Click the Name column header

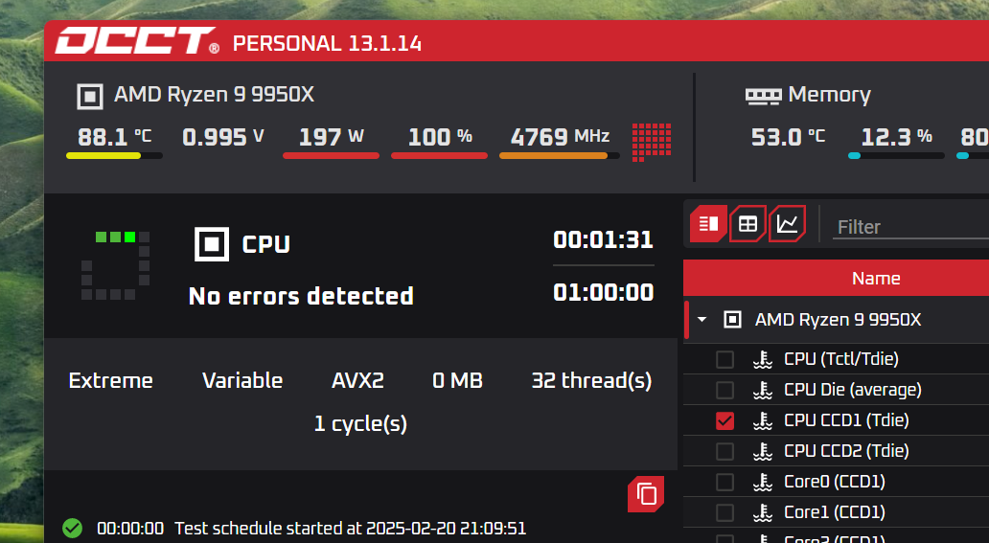(x=875, y=279)
